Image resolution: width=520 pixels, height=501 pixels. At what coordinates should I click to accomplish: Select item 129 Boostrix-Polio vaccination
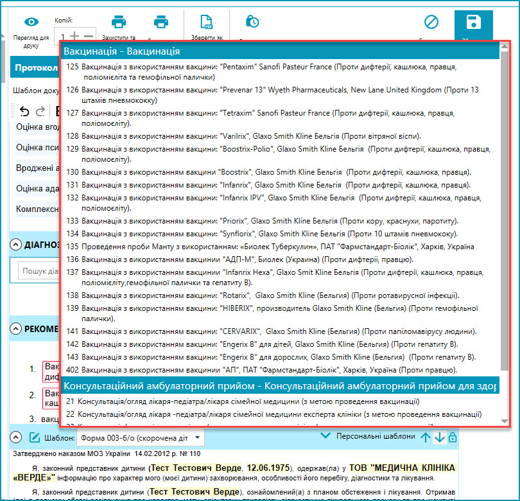point(281,154)
